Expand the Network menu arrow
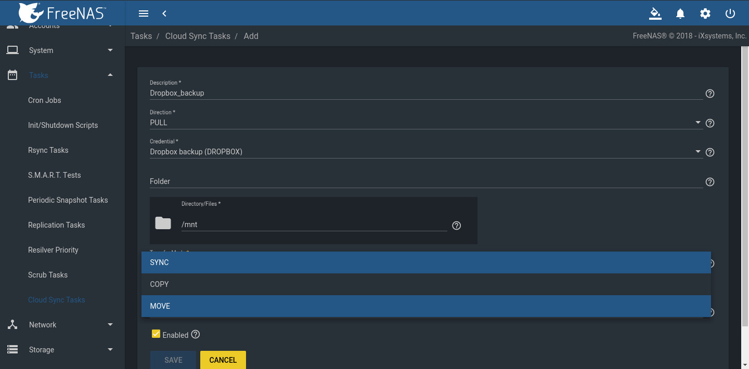 (x=110, y=325)
